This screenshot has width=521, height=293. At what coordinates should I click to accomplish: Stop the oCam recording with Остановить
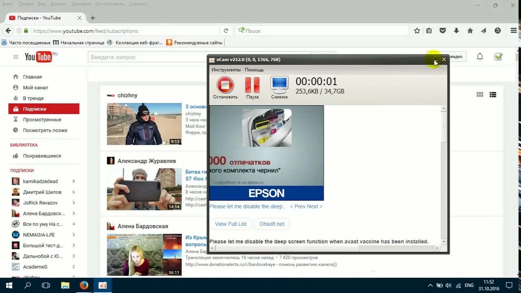pos(225,87)
